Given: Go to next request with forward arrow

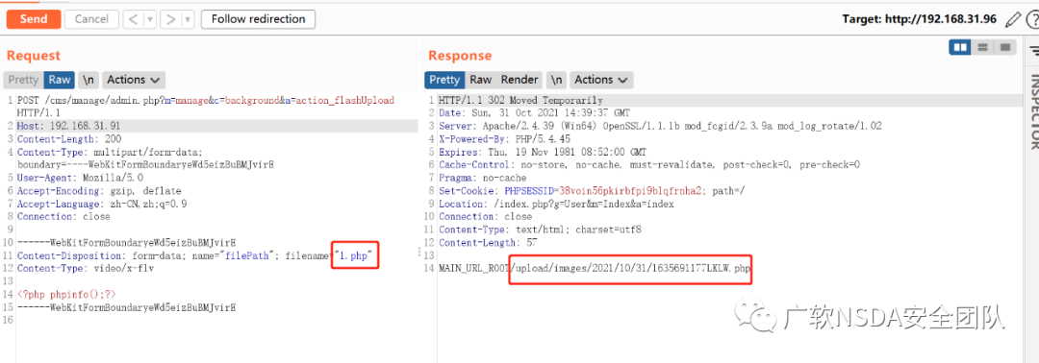Looking at the screenshot, I should [x=171, y=19].
